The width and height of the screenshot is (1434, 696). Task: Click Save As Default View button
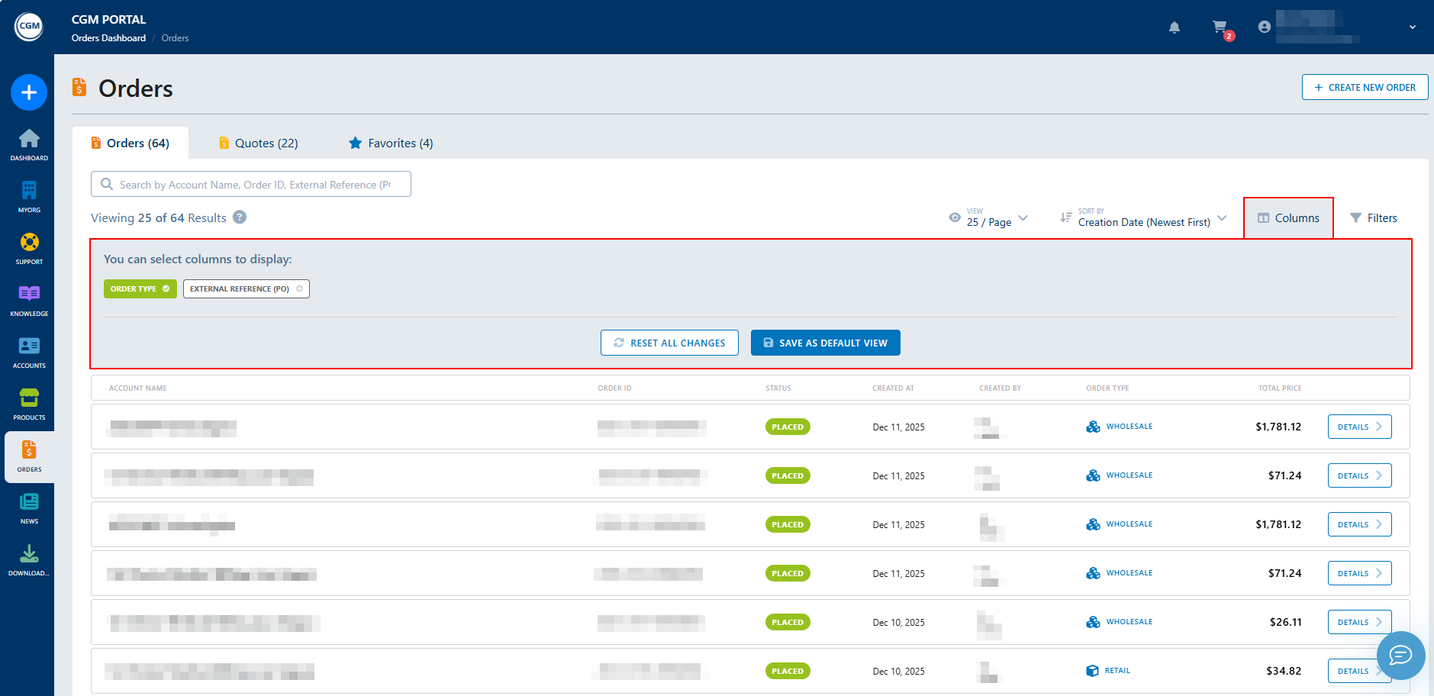point(825,343)
